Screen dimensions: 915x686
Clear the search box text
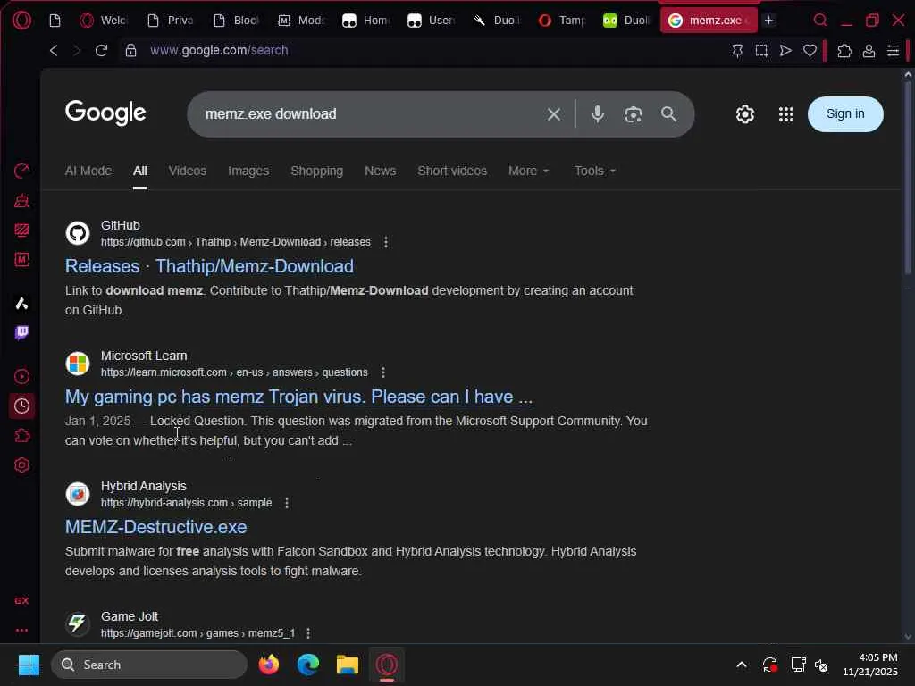pos(554,114)
